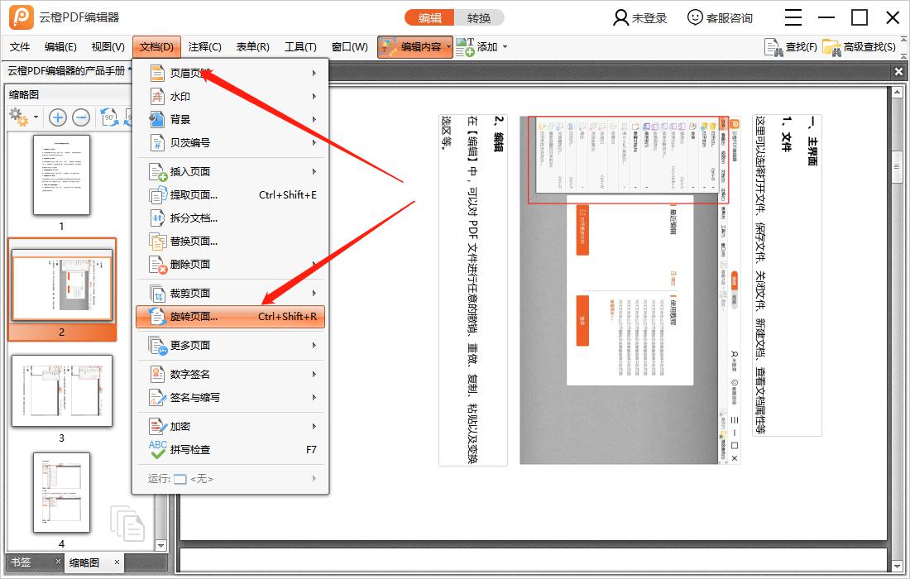910x579 pixels.
Task: Click the watermark icon beside 水印
Action: [157, 96]
